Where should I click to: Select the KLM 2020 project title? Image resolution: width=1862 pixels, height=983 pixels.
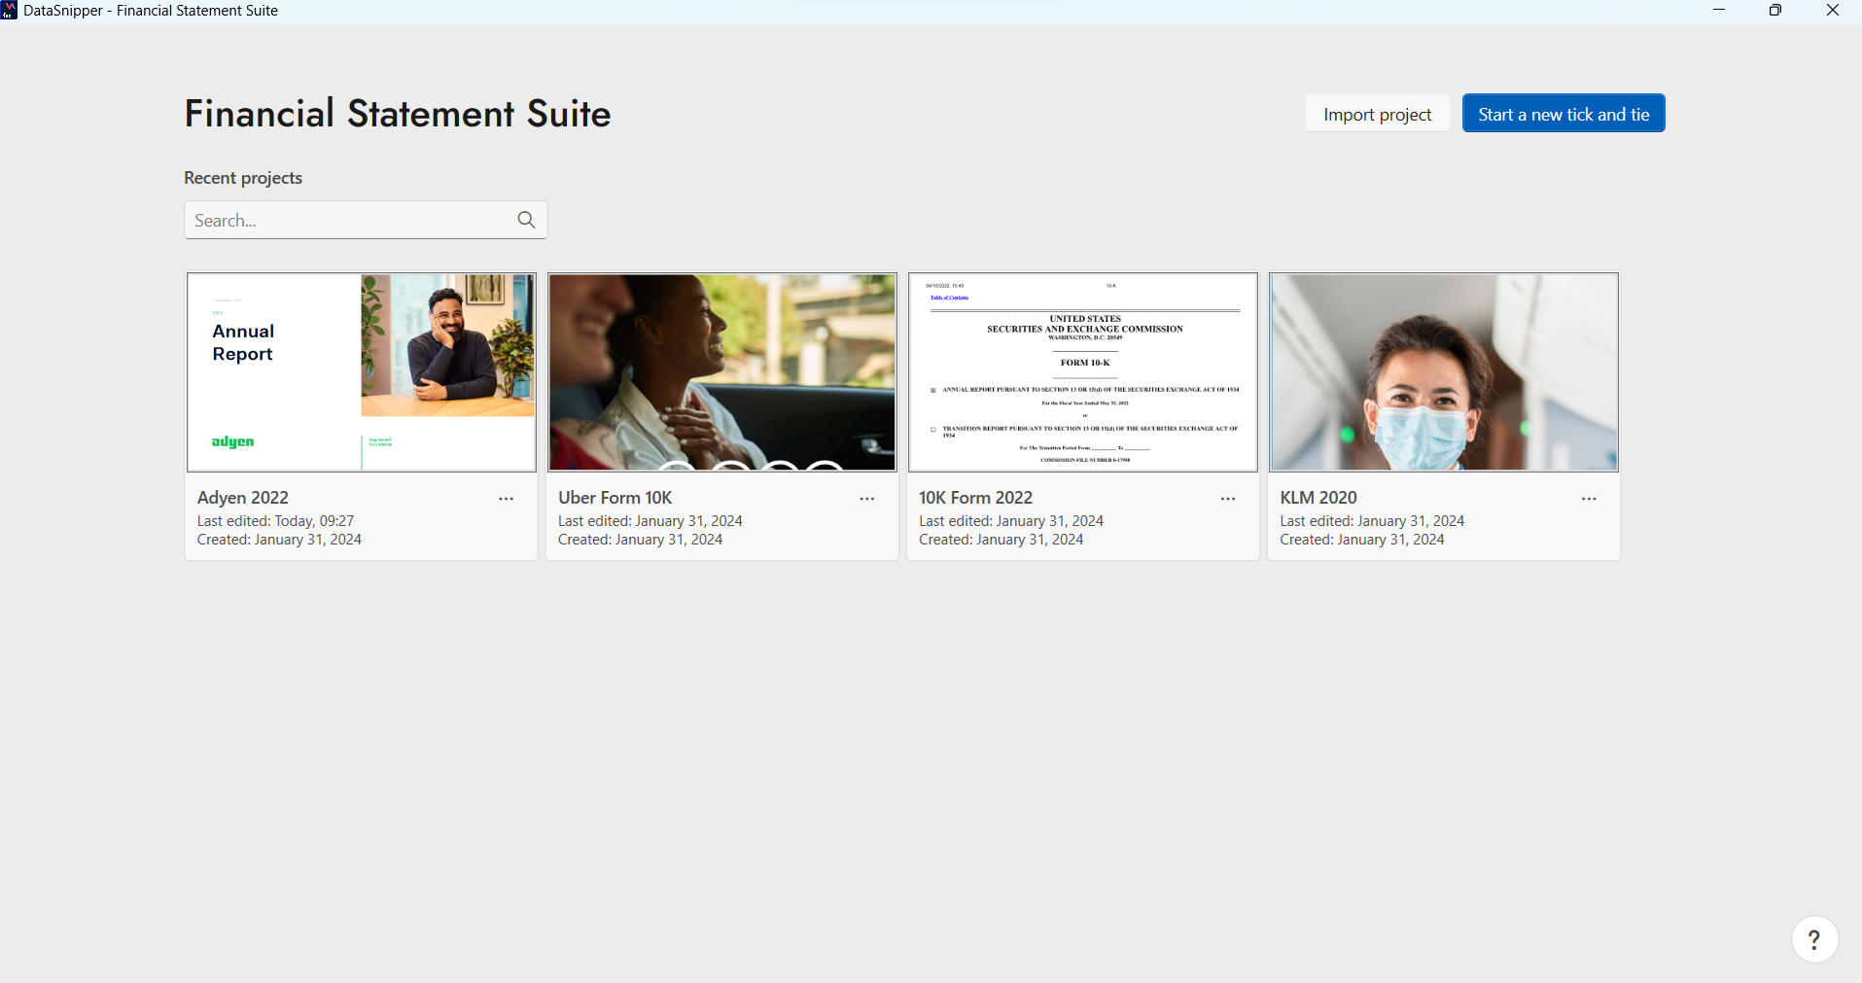point(1317,498)
